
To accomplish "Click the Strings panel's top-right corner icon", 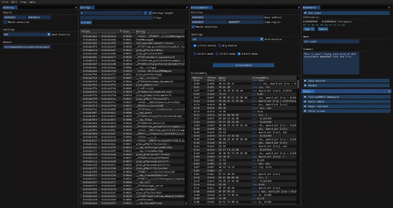I will pyautogui.click(x=187, y=7).
